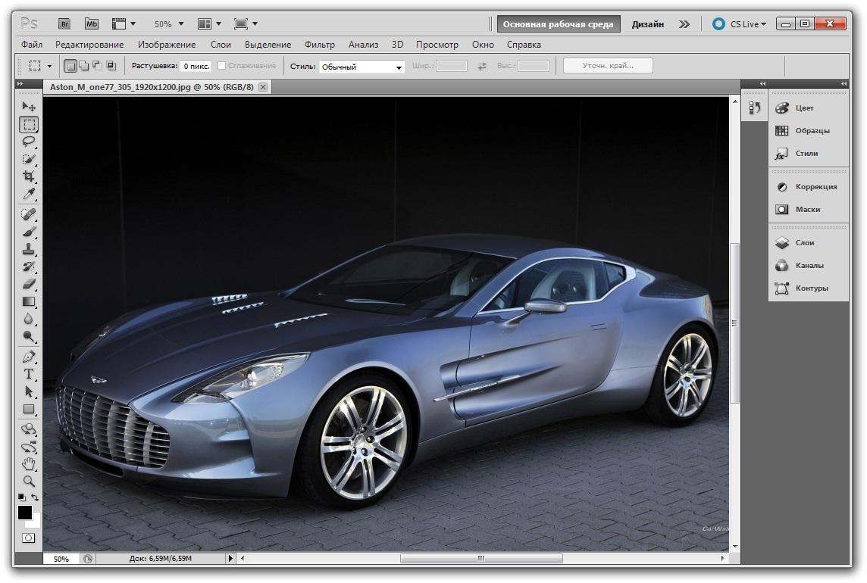
Task: Activate the Horizontal Type tool
Action: (29, 374)
